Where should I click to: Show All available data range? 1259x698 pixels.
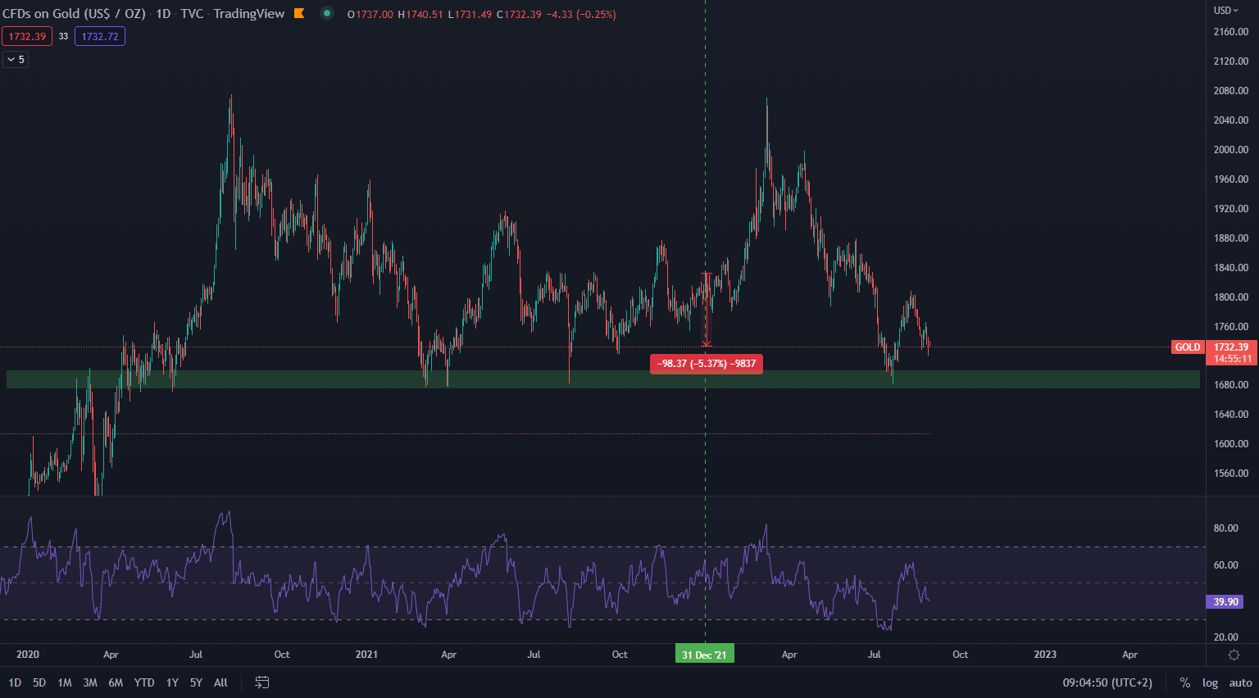pos(220,682)
